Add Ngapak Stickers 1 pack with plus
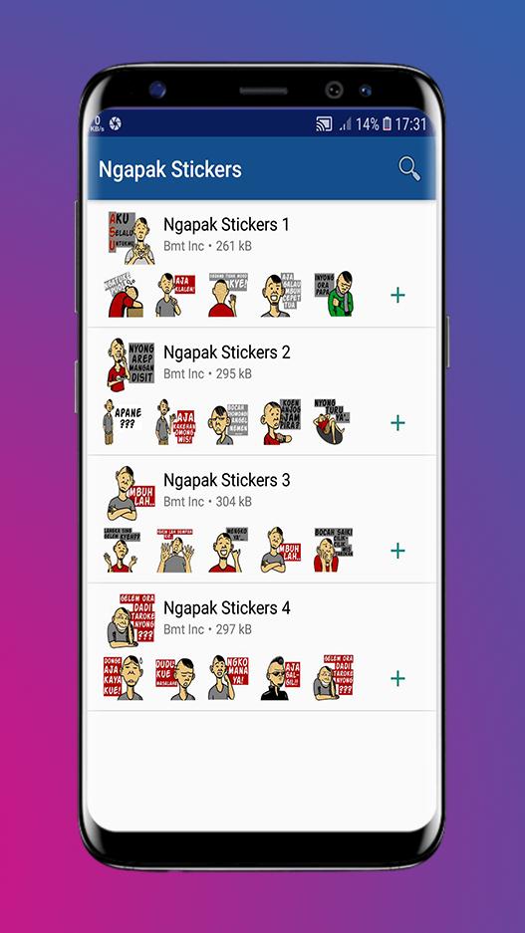Image resolution: width=525 pixels, height=933 pixels. pyautogui.click(x=397, y=295)
